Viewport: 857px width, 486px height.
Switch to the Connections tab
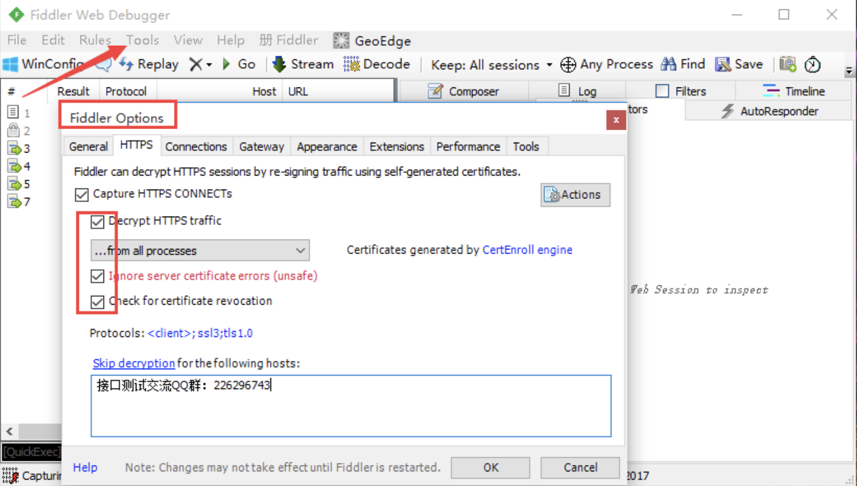coord(196,147)
